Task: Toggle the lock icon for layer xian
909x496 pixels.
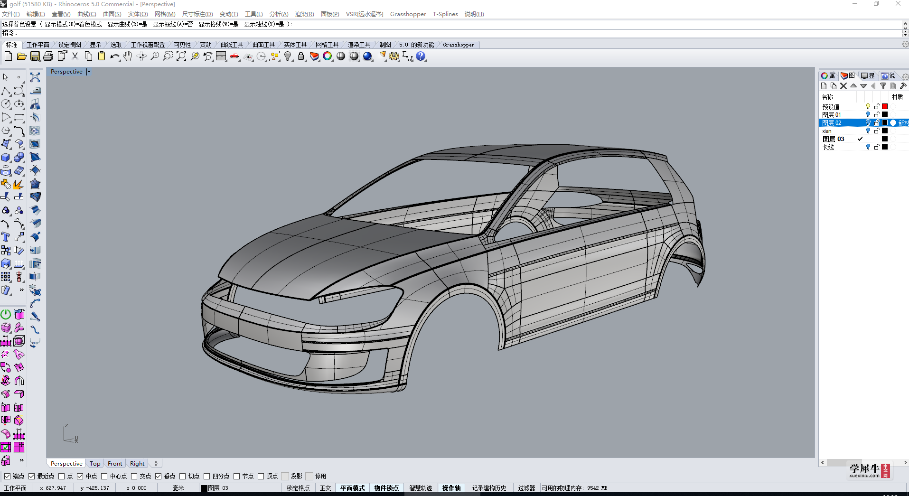Action: click(x=877, y=131)
